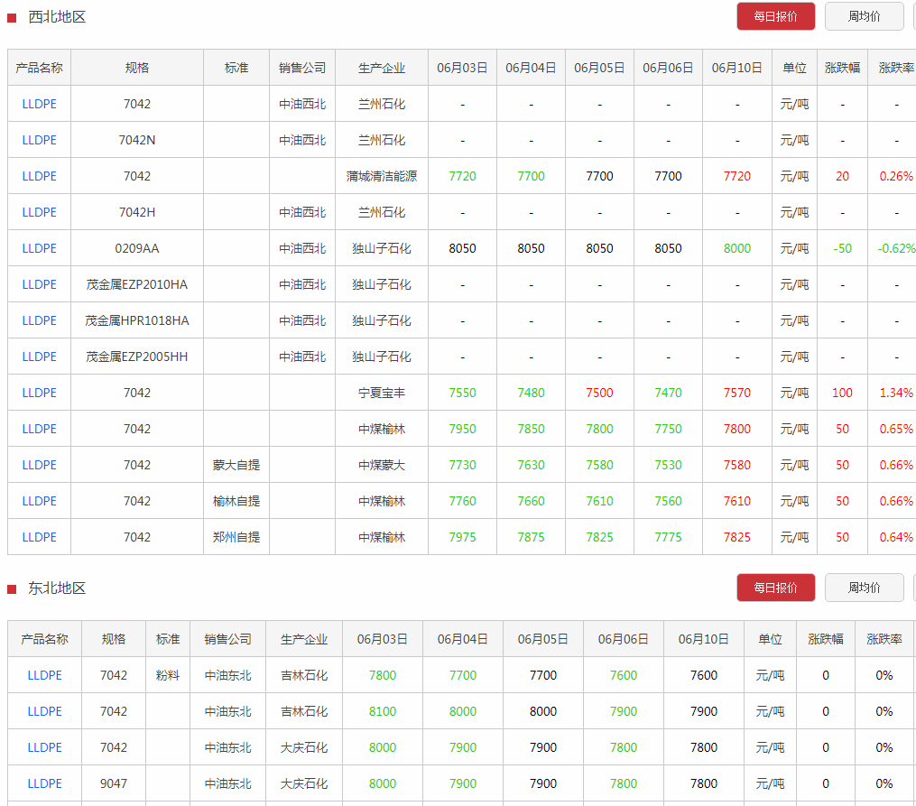Open LLDPE link for 0209AA row
916x806 pixels.
[39, 249]
